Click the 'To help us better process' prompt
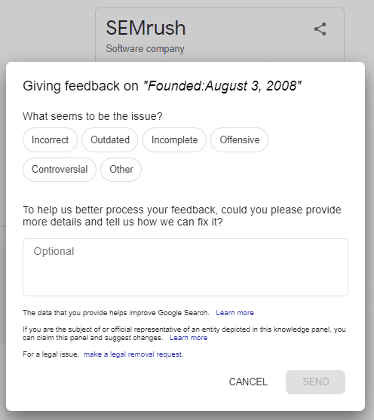Screen dimensions: 374x420 (182, 216)
